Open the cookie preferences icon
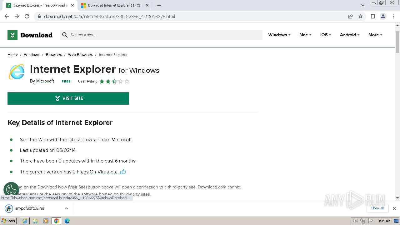Image resolution: width=400 pixels, height=225 pixels. (11, 189)
